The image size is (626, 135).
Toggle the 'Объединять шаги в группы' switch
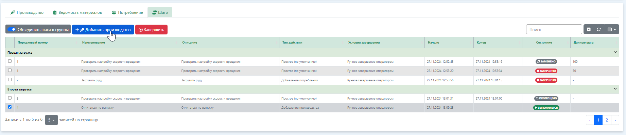click(12, 30)
